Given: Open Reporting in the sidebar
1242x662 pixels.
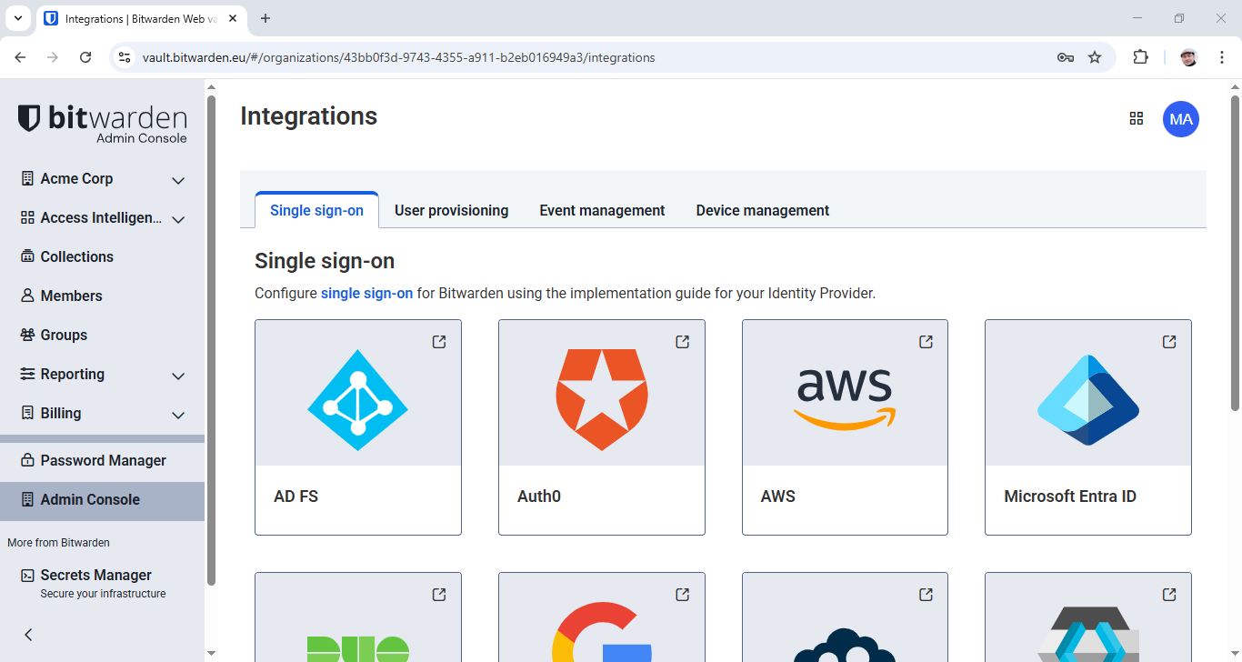Looking at the screenshot, I should click(x=73, y=374).
